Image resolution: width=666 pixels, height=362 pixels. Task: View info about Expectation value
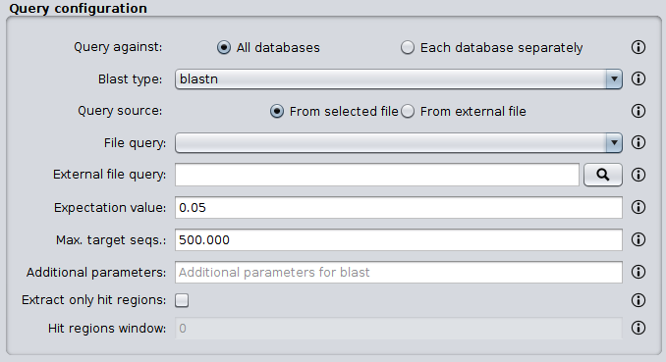(638, 207)
